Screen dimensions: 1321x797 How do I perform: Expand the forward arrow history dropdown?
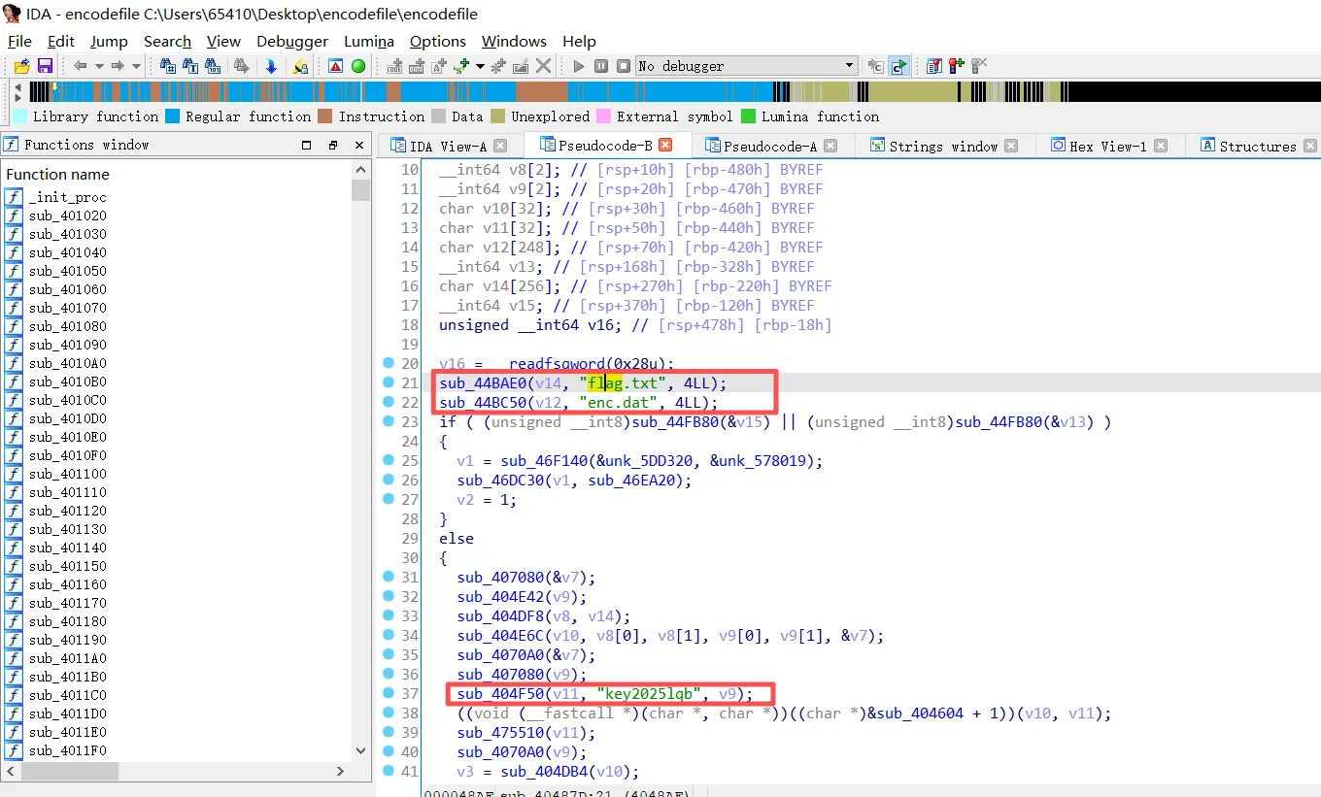(x=136, y=66)
